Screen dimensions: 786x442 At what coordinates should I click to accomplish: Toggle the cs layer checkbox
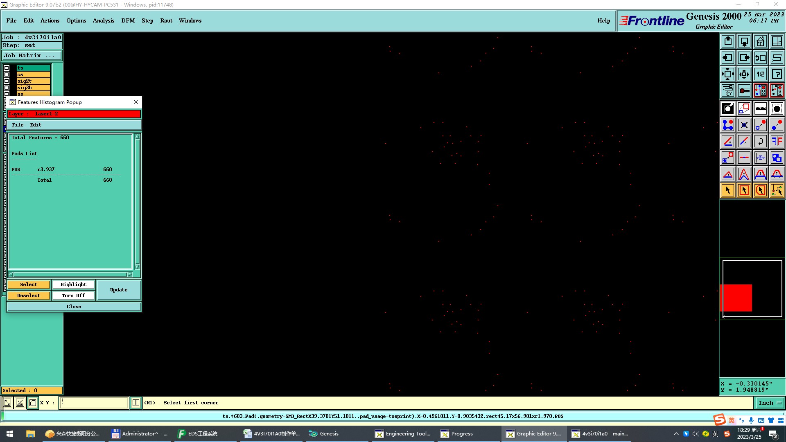[x=7, y=74]
